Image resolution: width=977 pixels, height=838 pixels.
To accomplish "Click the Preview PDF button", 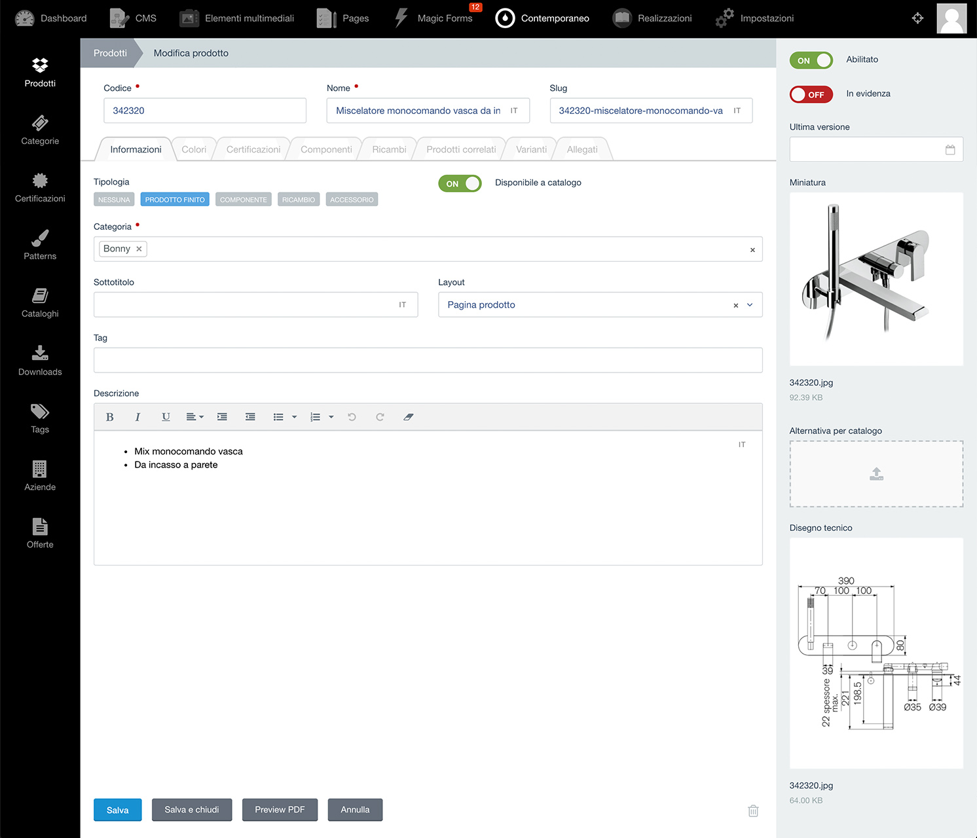I will (280, 810).
